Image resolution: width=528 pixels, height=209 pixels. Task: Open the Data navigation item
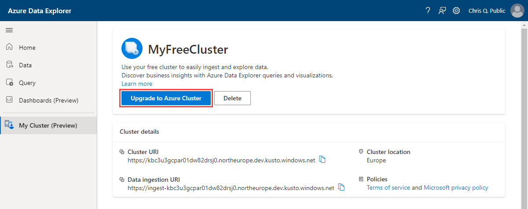[48, 65]
